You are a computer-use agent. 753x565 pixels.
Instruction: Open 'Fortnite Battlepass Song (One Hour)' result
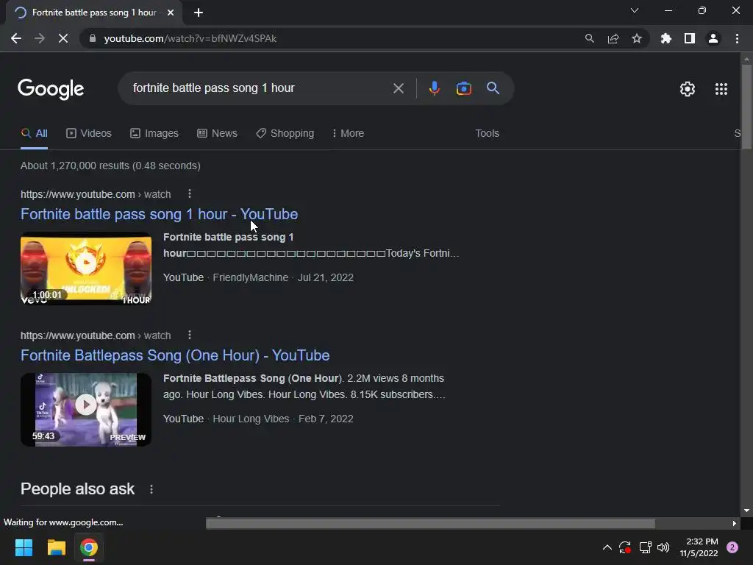[x=175, y=355]
